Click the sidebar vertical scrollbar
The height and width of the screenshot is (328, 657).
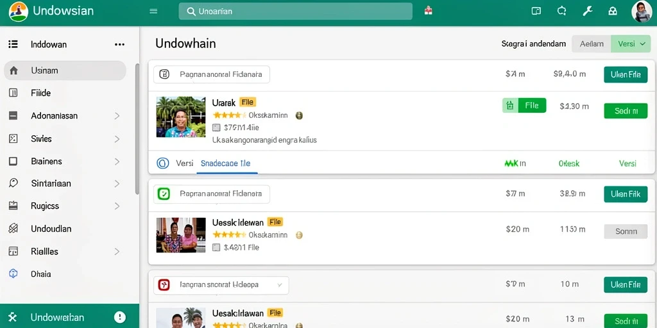(137, 129)
